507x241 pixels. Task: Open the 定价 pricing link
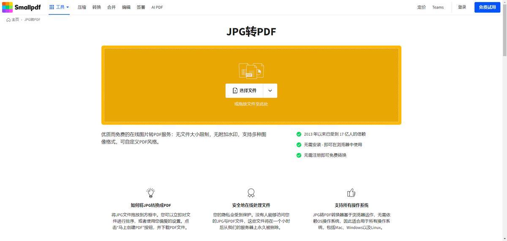421,7
